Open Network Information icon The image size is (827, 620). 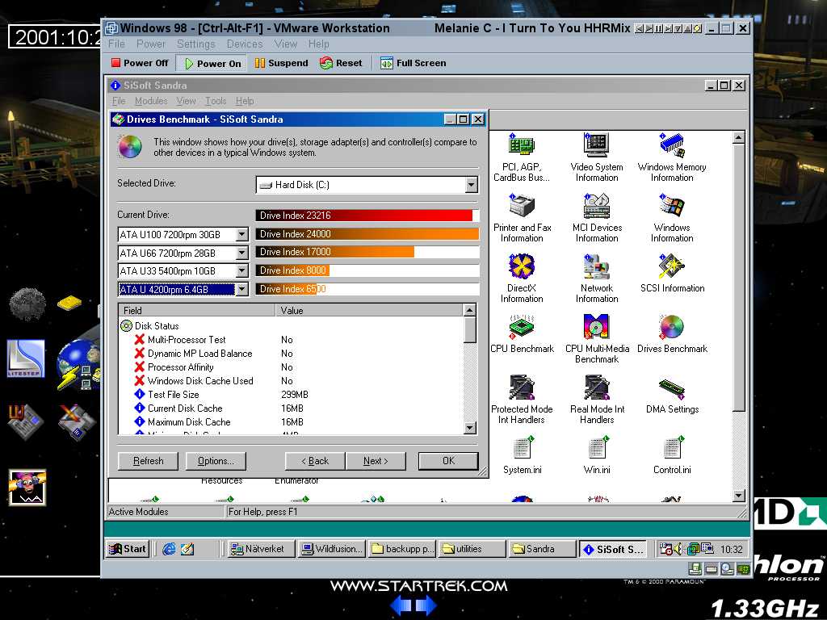pyautogui.click(x=597, y=266)
